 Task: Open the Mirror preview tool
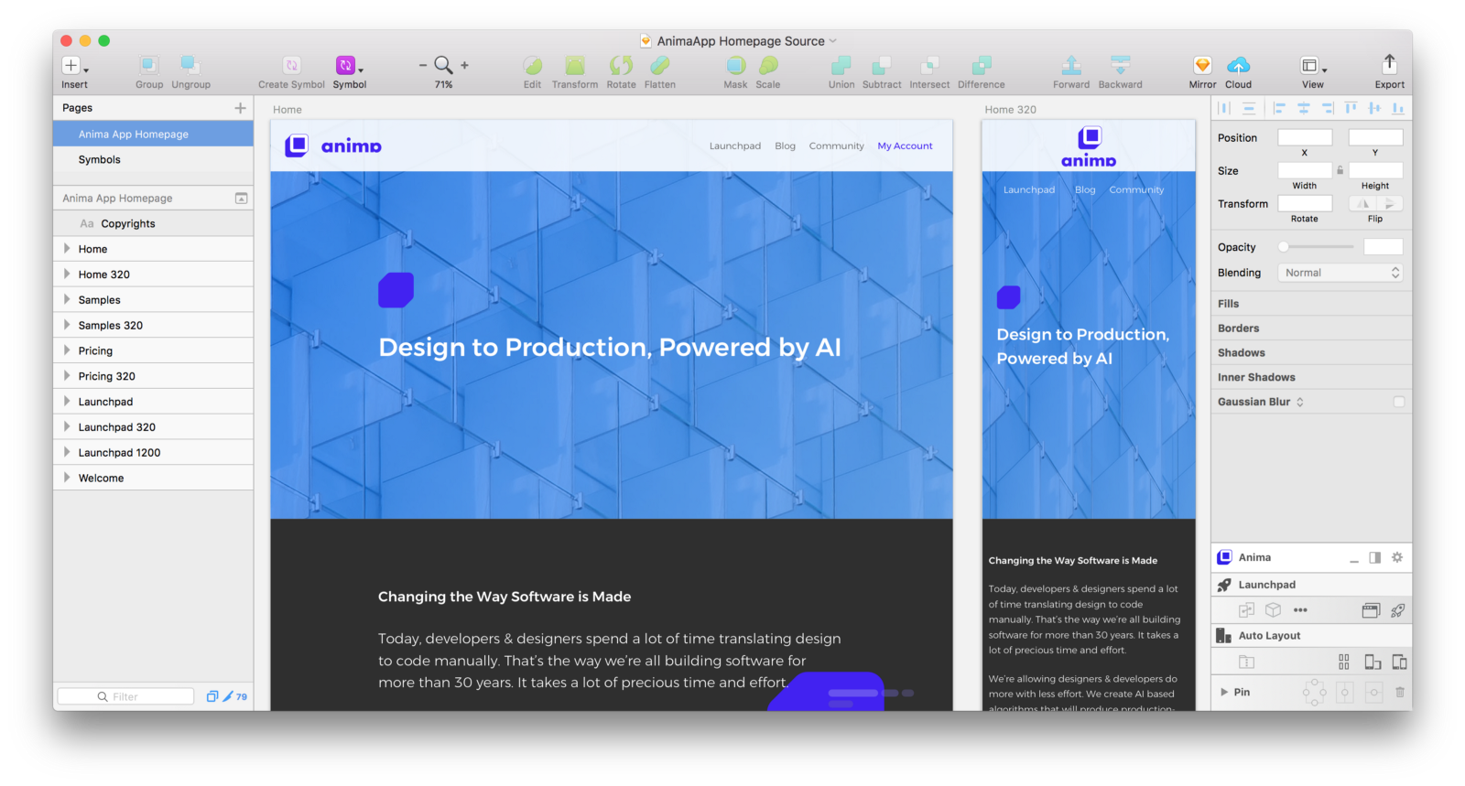tap(1202, 65)
